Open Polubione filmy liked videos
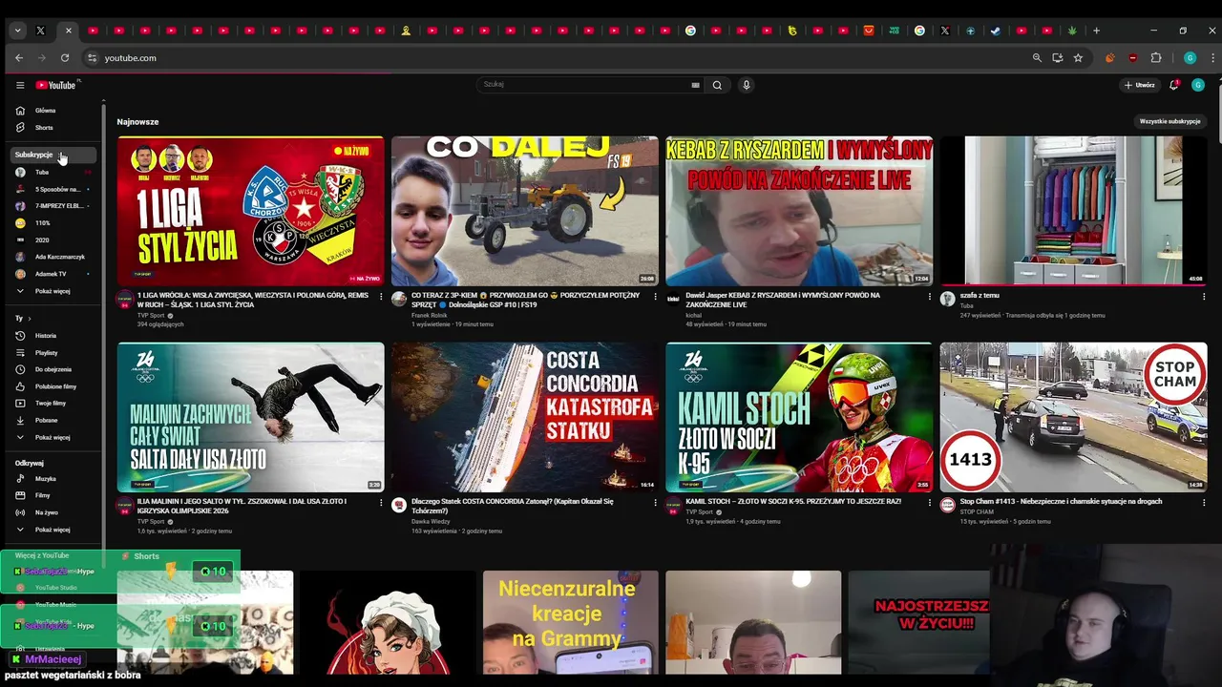1222x687 pixels. point(53,386)
